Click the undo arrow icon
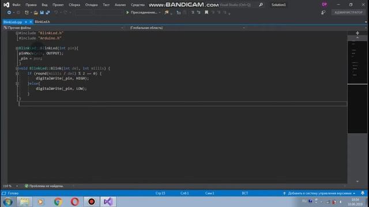 click(56, 13)
